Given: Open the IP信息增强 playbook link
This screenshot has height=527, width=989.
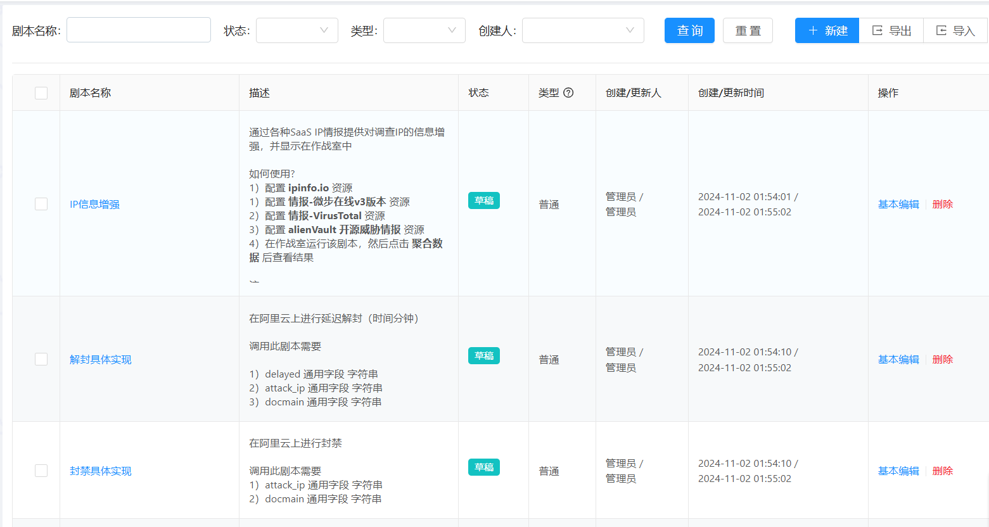Looking at the screenshot, I should pos(94,204).
